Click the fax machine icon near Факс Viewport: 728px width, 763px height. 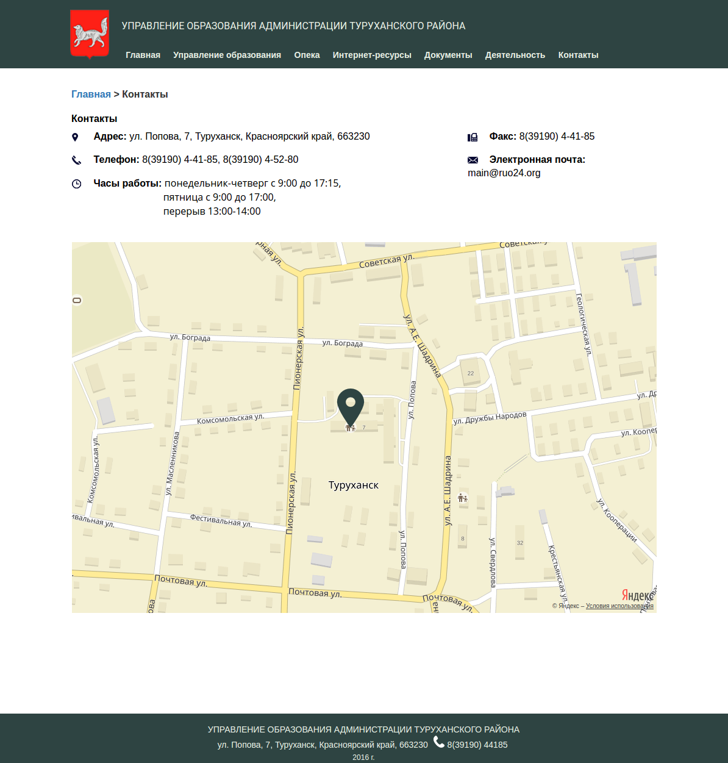pyautogui.click(x=473, y=137)
